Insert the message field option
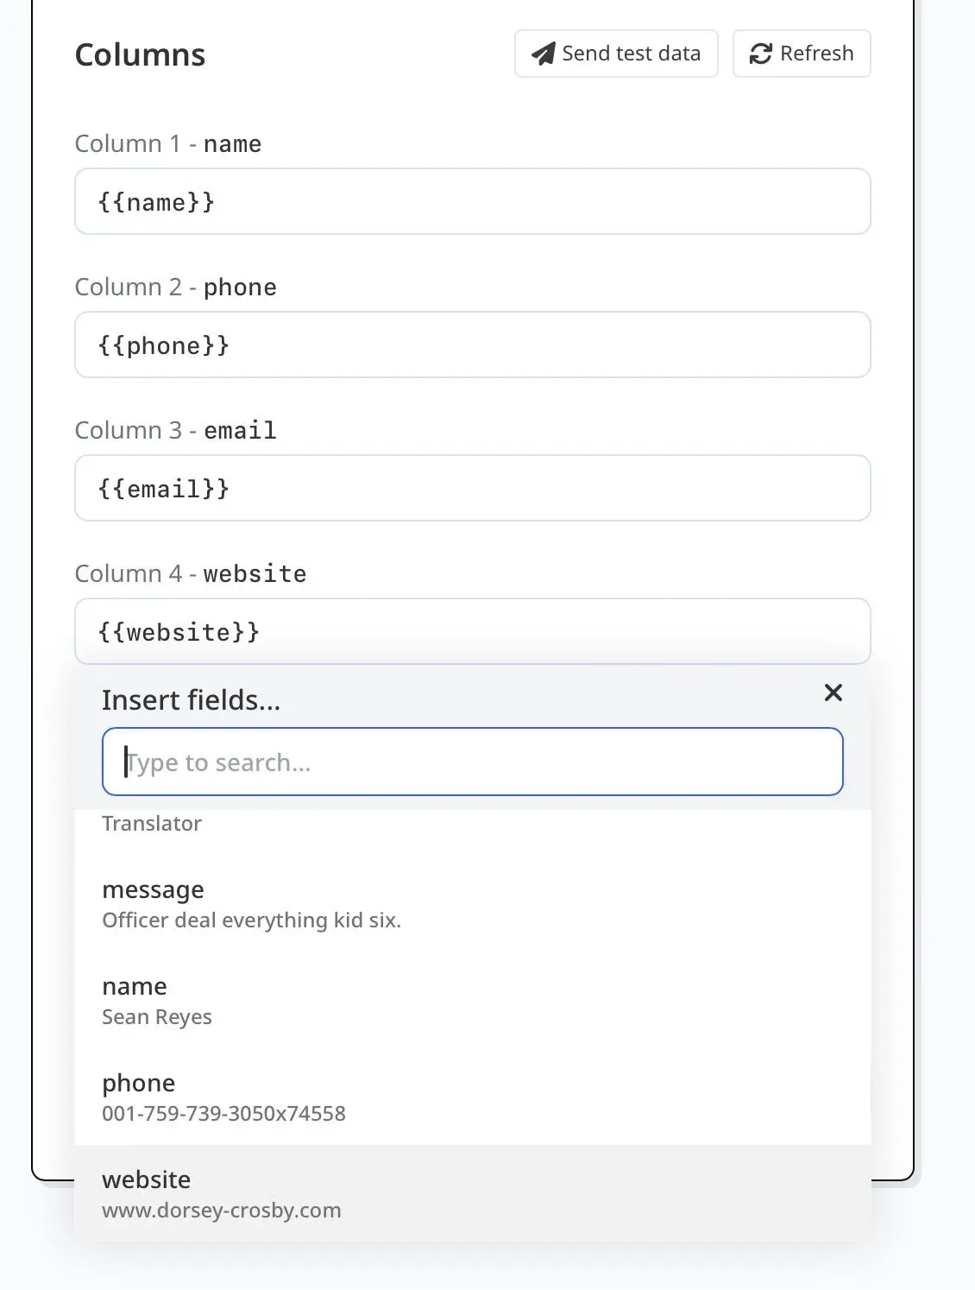Screen dimensions: 975x1290 pyautogui.click(x=251, y=904)
